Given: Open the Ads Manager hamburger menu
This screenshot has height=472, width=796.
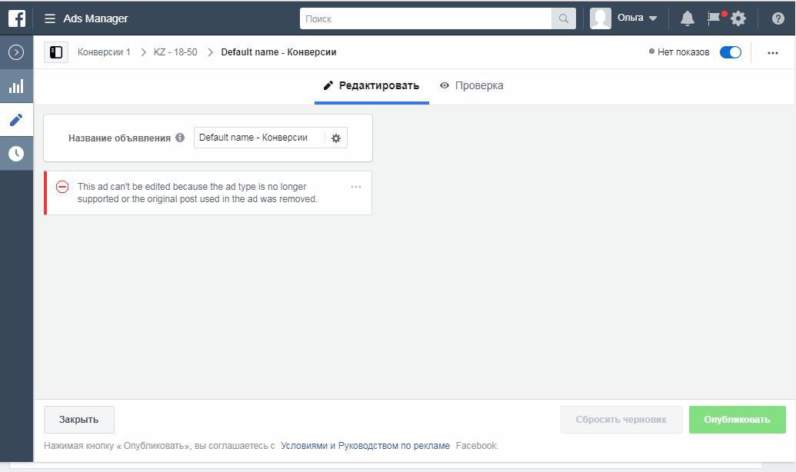Looking at the screenshot, I should coord(50,18).
